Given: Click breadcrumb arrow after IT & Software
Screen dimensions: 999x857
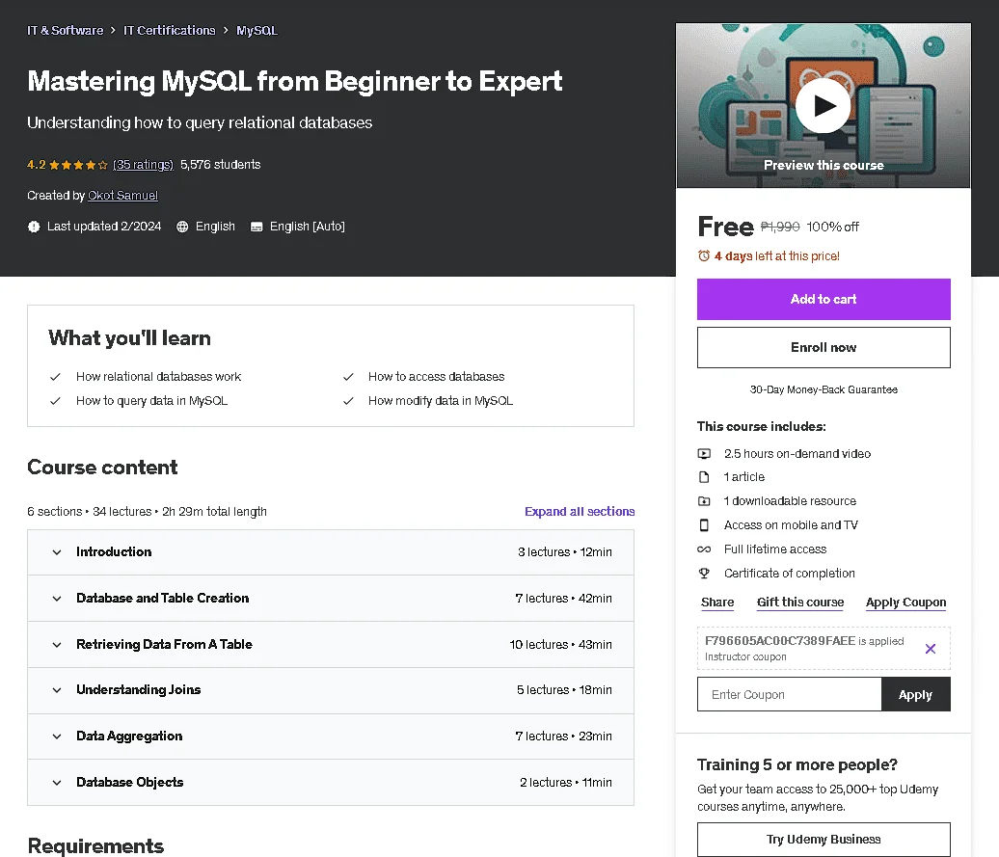Looking at the screenshot, I should tap(113, 31).
